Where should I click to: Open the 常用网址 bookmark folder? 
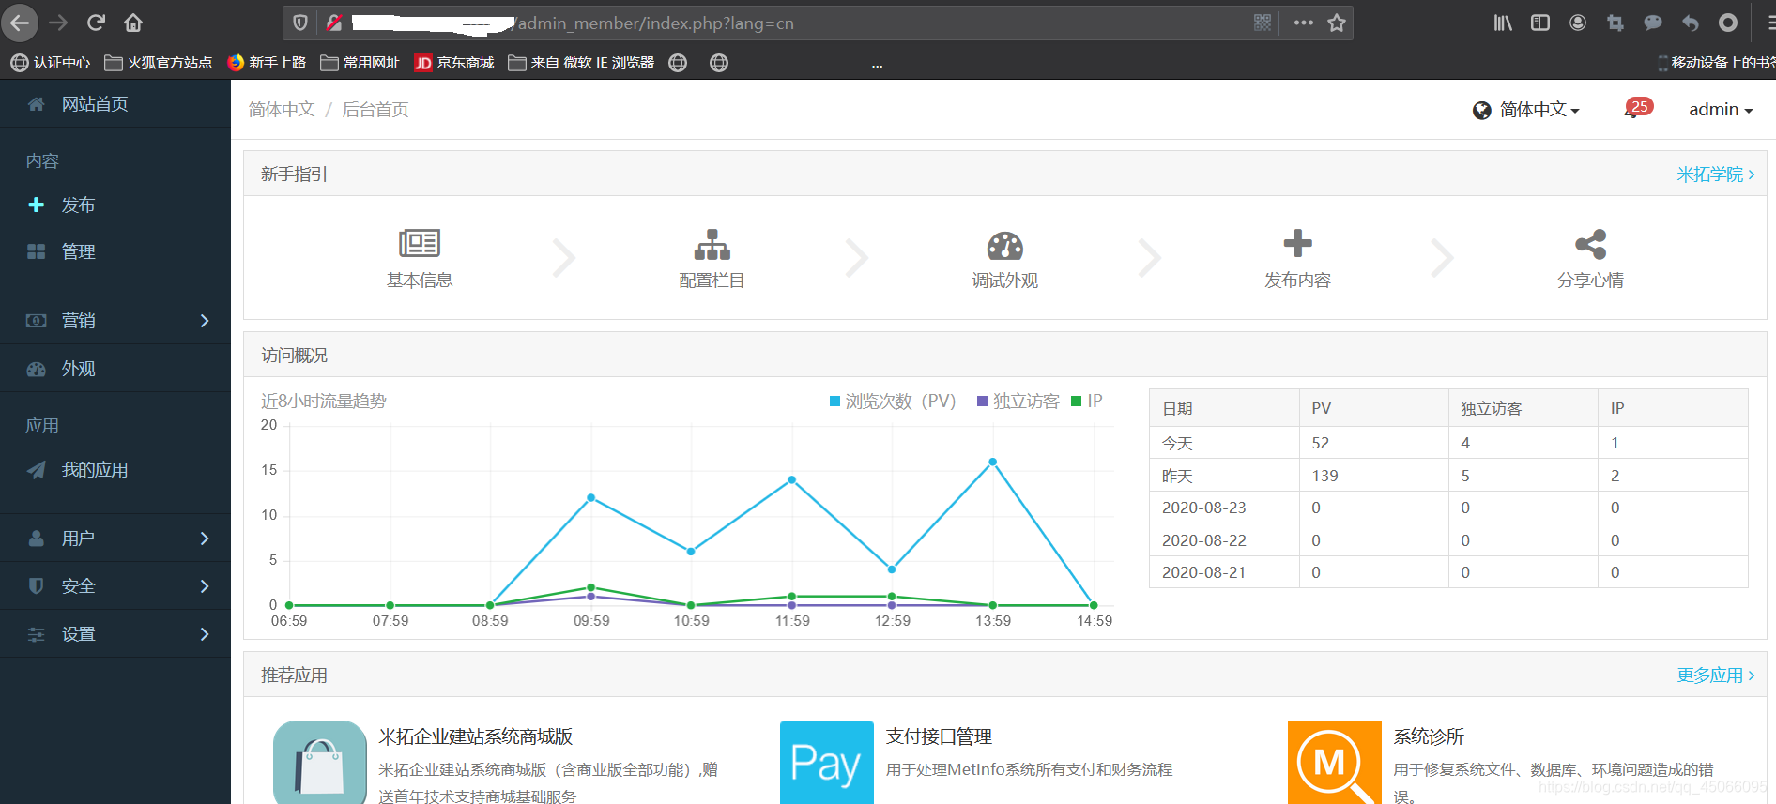[360, 63]
